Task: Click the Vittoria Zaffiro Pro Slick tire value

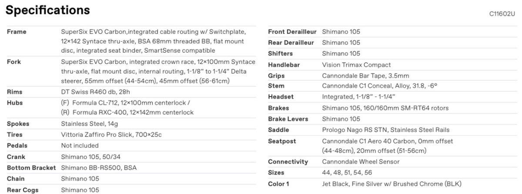Action: coord(111,135)
